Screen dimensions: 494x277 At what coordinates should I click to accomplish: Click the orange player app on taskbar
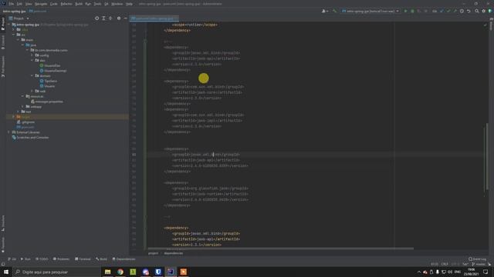click(x=184, y=272)
